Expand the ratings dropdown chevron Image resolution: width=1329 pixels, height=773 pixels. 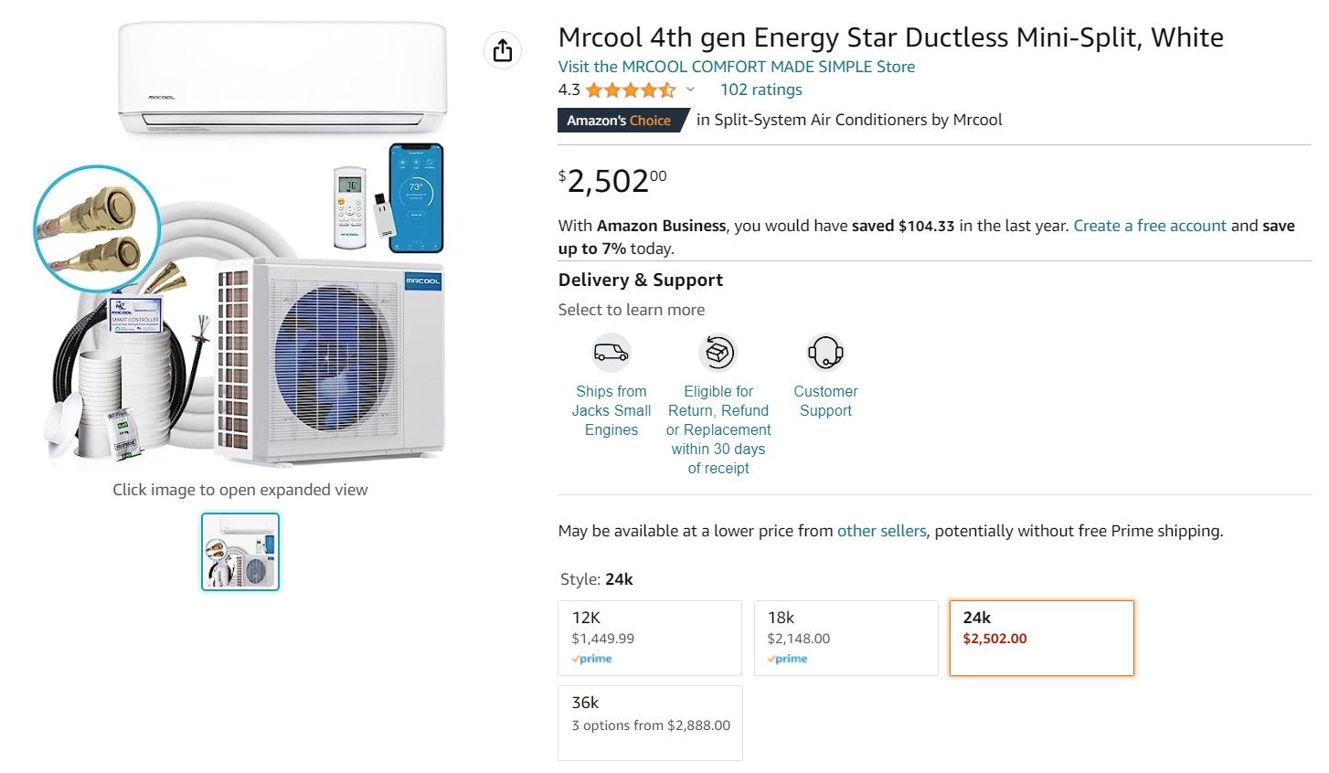coord(690,90)
